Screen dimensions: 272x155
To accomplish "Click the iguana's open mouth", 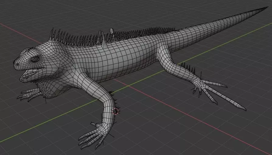I will point(31,74).
